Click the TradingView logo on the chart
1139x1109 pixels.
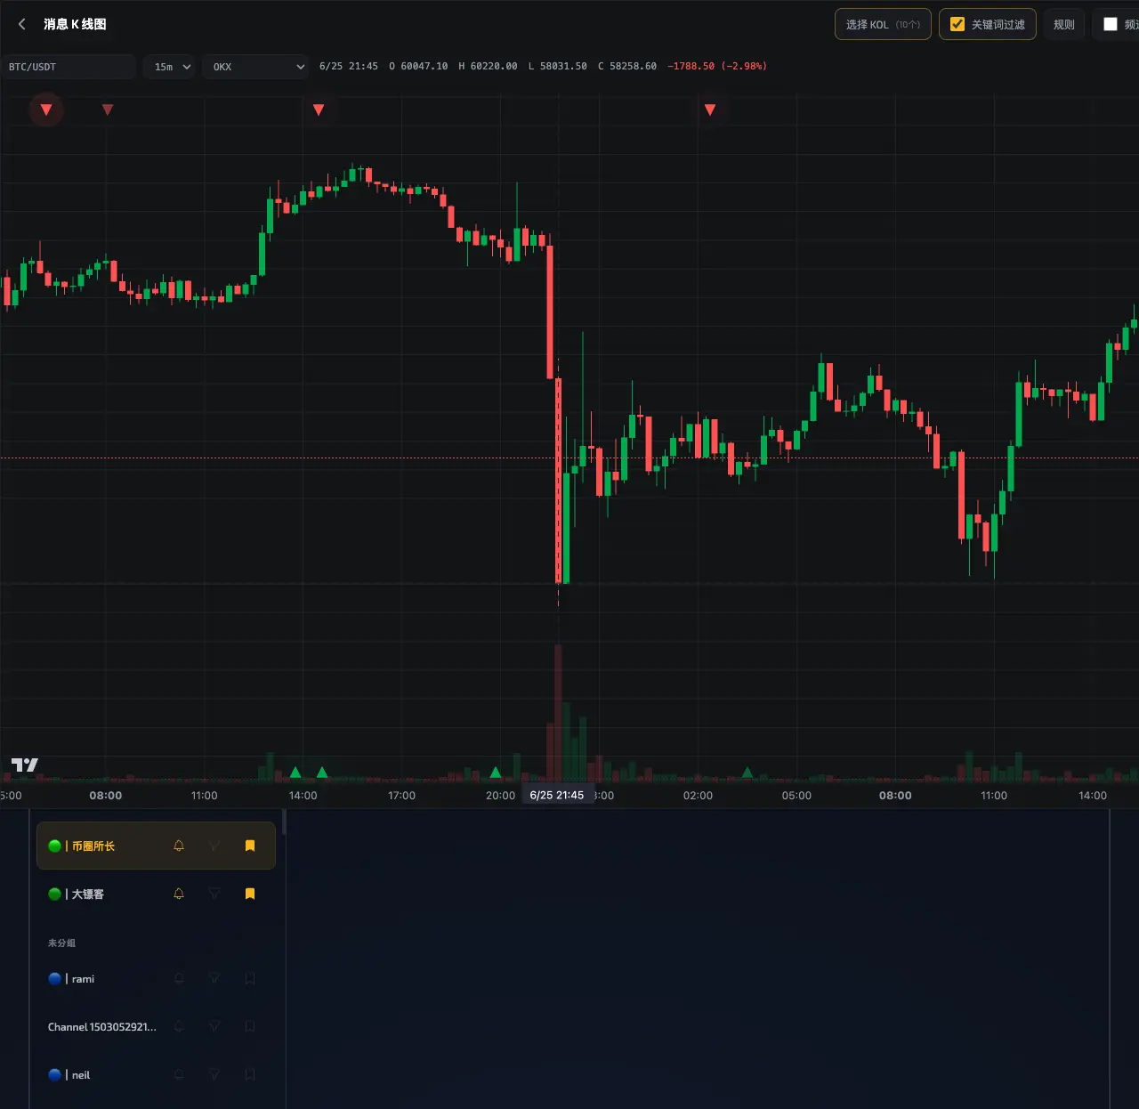(25, 765)
